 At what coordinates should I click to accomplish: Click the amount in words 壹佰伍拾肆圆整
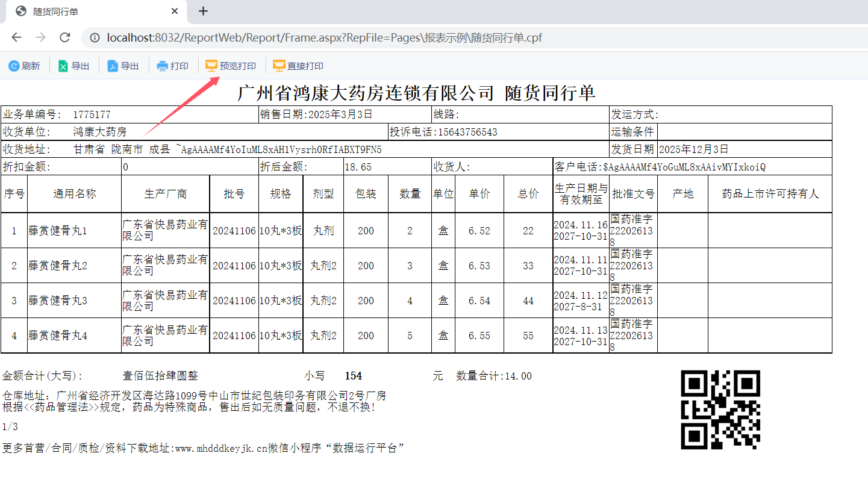tap(160, 376)
